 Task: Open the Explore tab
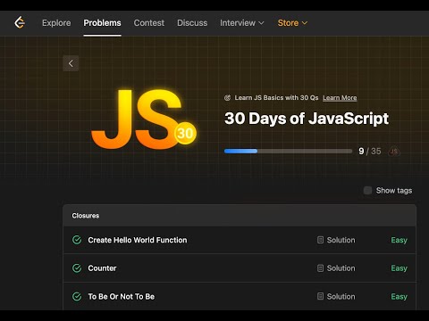(56, 23)
